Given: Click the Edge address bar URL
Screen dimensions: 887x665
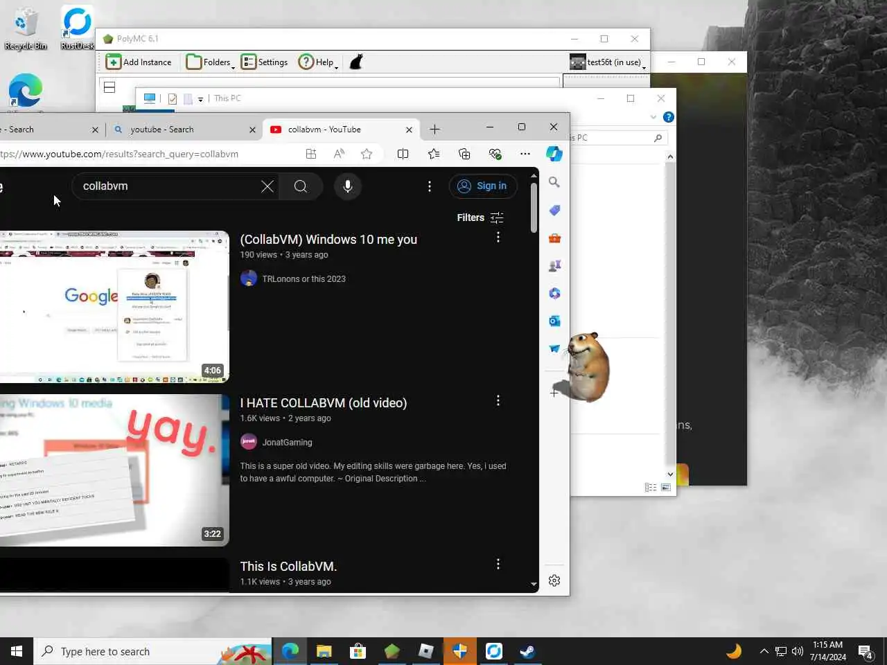Looking at the screenshot, I should pos(119,154).
